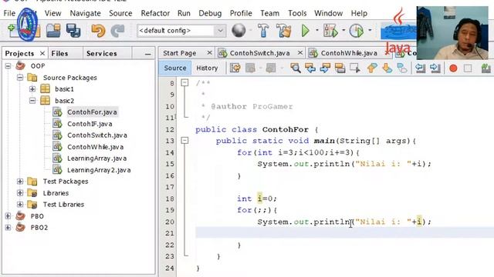The width and height of the screenshot is (494, 277).
Task: Collapse the OOP project node
Action: 8,66
